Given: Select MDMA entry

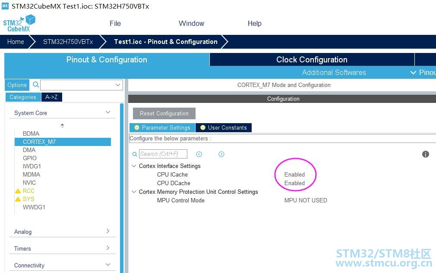Looking at the screenshot, I should (x=32, y=174).
